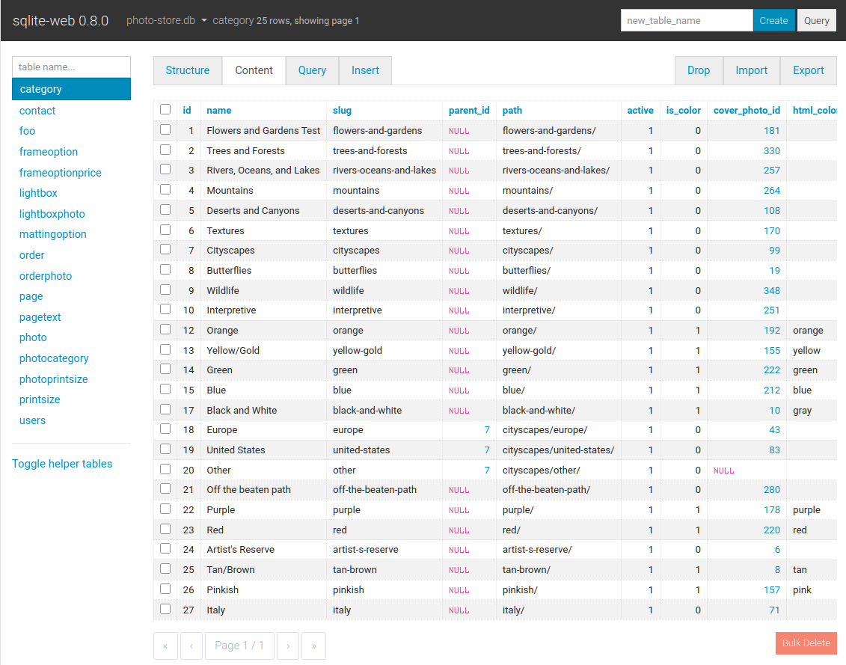Click the Page 1 / 1 indicator
Screen dimensions: 846x665
pyautogui.click(x=239, y=646)
